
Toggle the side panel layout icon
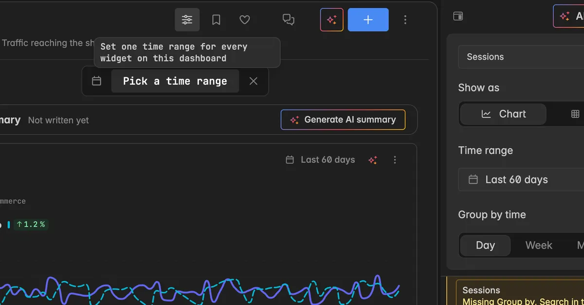458,16
